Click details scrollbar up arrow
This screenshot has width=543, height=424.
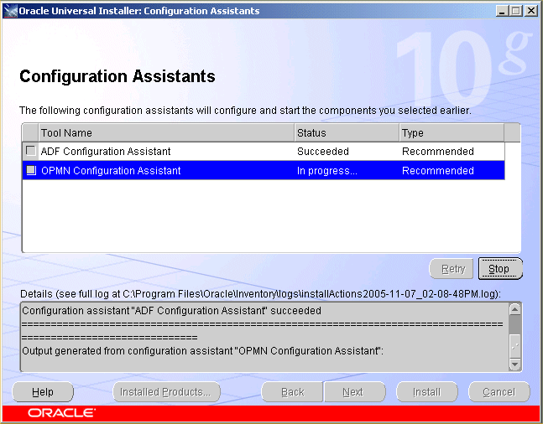[x=515, y=309]
